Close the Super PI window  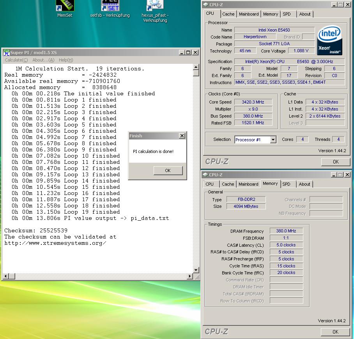pyautogui.click(x=195, y=53)
